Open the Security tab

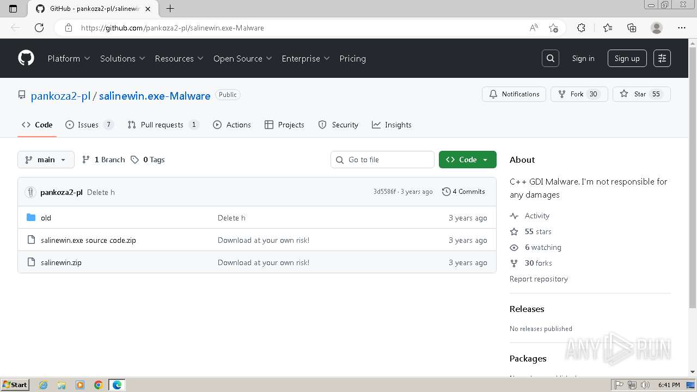338,125
